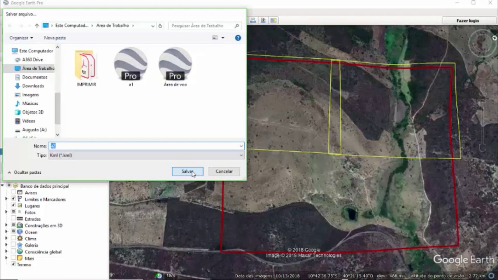Select Imagens in navigation pane

click(26, 94)
